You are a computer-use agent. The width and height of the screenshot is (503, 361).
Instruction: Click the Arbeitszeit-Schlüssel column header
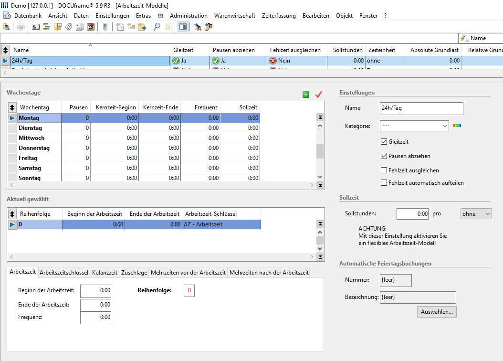click(221, 214)
